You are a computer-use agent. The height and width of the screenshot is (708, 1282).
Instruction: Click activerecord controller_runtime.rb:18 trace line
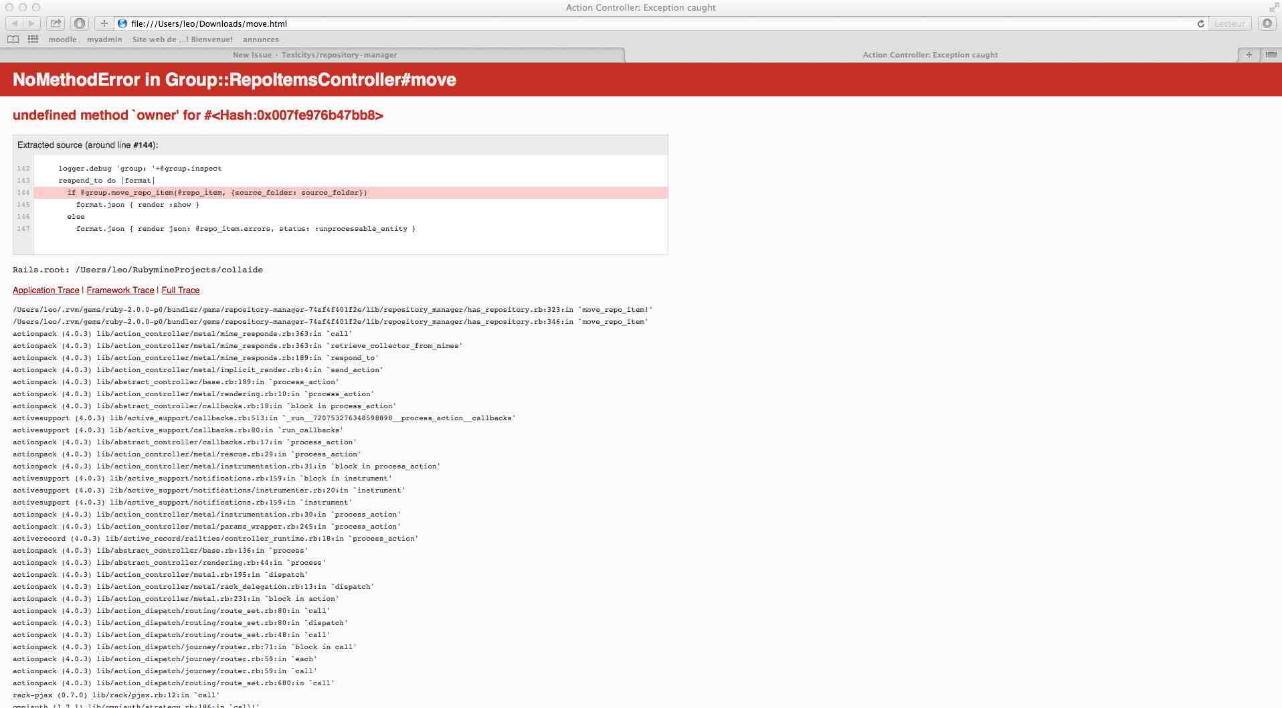(215, 539)
